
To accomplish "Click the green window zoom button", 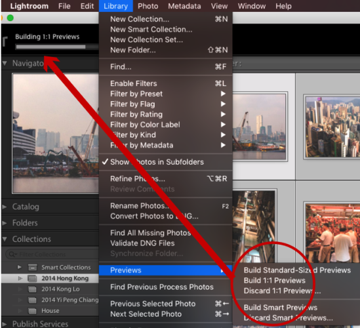I will tap(10, 18).
